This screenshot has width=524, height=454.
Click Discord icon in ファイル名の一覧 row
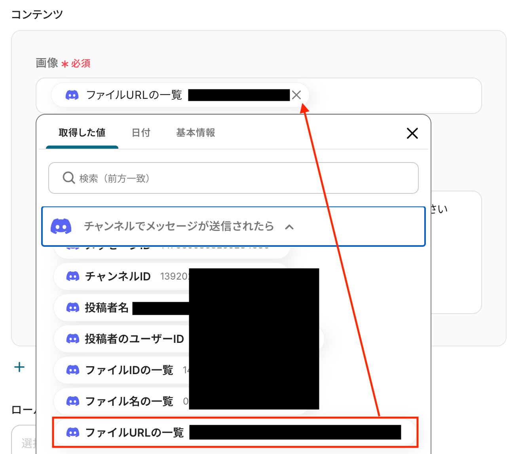[x=73, y=401]
